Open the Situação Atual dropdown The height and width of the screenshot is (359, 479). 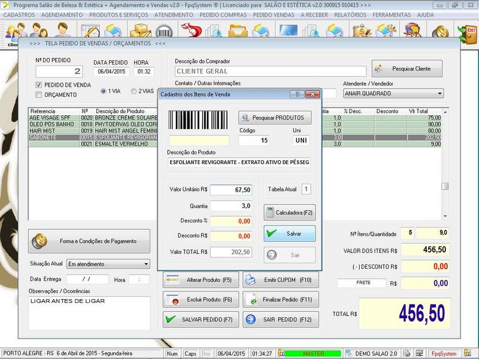pyautogui.click(x=146, y=264)
